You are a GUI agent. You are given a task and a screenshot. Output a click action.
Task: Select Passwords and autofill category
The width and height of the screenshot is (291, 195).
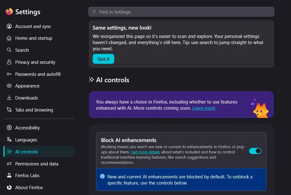[39, 74]
